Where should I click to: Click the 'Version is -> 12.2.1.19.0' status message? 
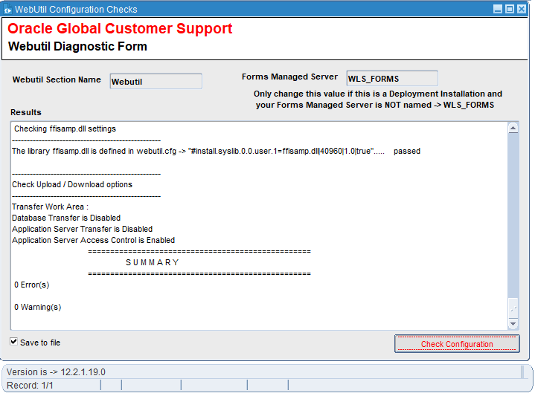click(56, 371)
